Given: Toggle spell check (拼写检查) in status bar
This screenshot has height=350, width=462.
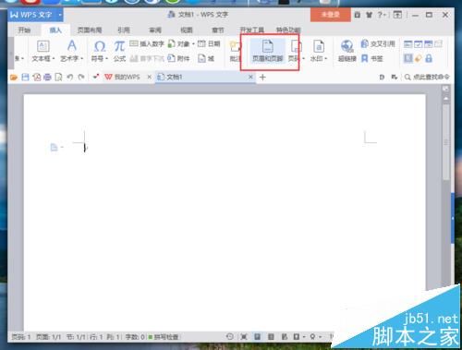Looking at the screenshot, I should (x=164, y=337).
